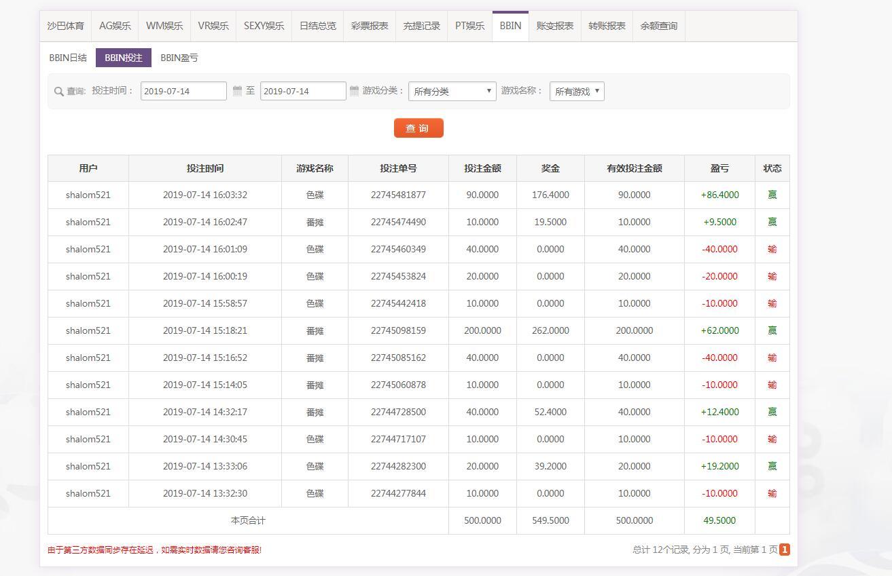Select the BBIN盈亏 sub-tab
This screenshot has height=576, width=892.
[179, 58]
